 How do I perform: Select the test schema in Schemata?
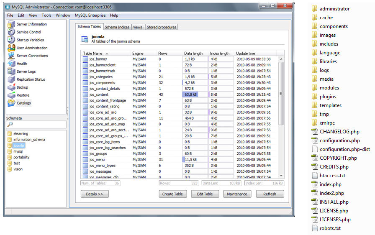(x=16, y=163)
